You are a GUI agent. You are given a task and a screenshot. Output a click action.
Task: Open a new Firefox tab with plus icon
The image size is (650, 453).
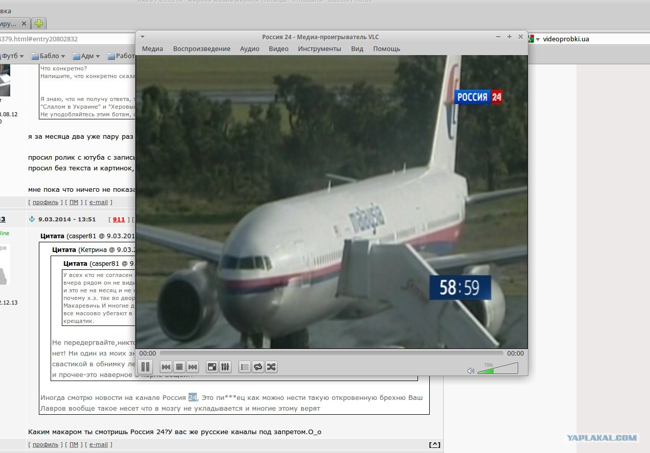pyautogui.click(x=39, y=23)
